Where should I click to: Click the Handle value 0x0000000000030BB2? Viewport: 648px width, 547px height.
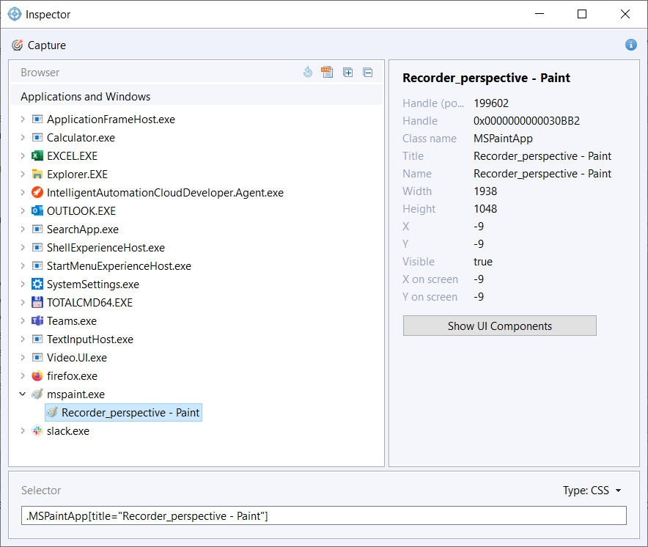pyautogui.click(x=526, y=121)
